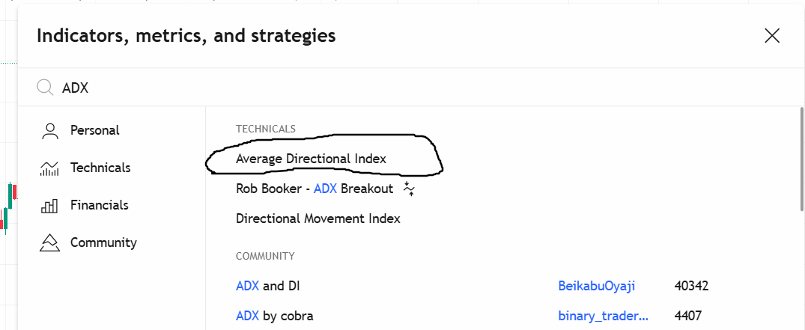Select the Personal profile icon
Viewport: 805px width, 330px height.
tap(50, 130)
